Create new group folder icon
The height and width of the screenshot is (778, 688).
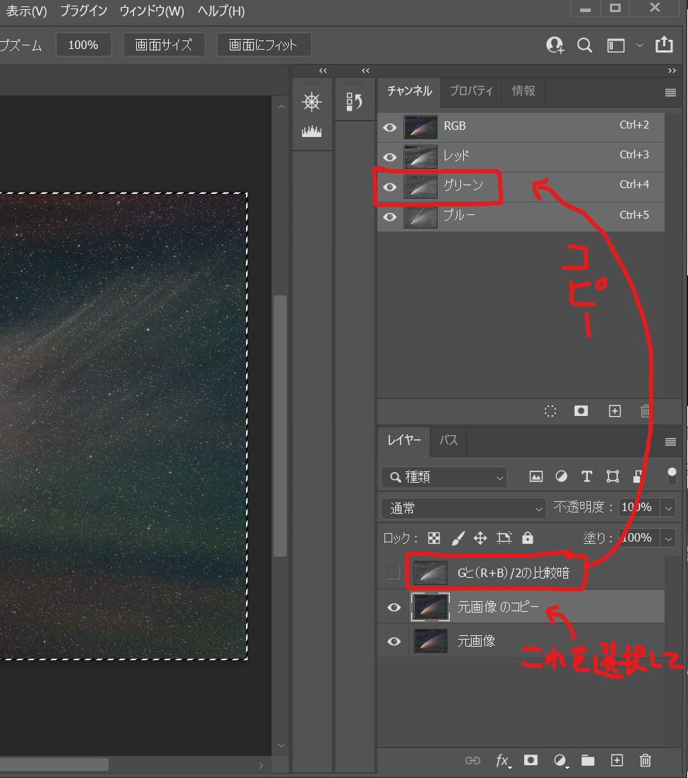pyautogui.click(x=588, y=760)
